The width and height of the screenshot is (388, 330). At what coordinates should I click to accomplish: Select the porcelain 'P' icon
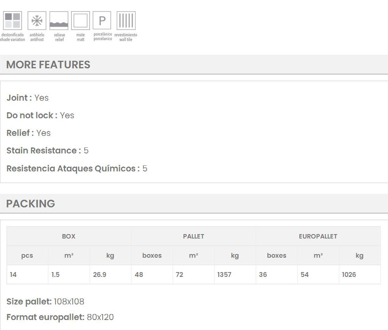102,20
